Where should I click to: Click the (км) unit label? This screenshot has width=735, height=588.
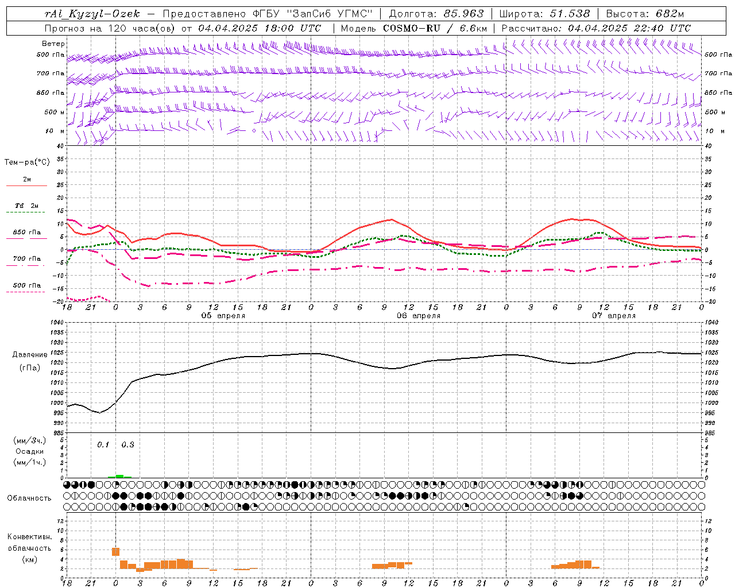point(29,559)
